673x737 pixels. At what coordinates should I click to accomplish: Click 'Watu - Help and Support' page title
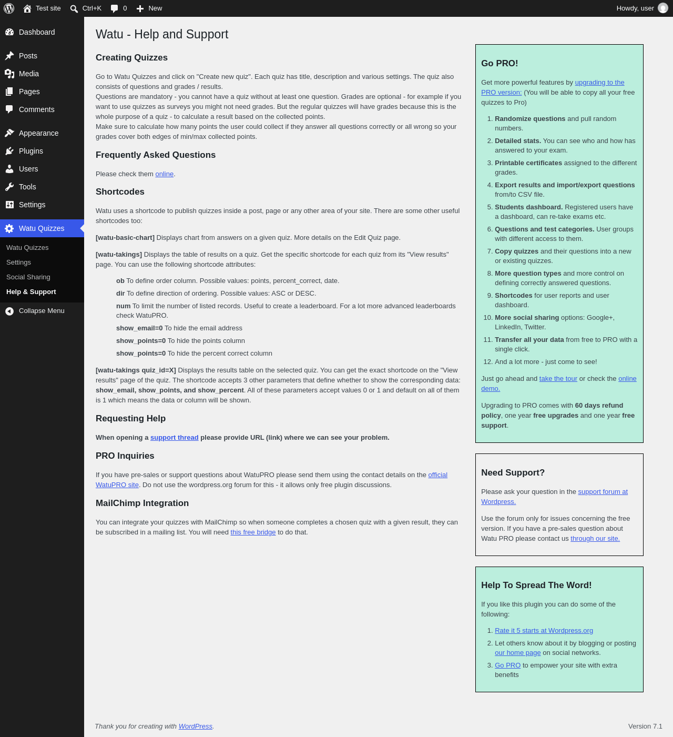pos(162,34)
